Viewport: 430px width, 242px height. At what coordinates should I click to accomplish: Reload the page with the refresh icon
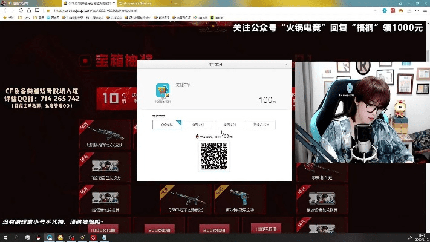click(21, 10)
